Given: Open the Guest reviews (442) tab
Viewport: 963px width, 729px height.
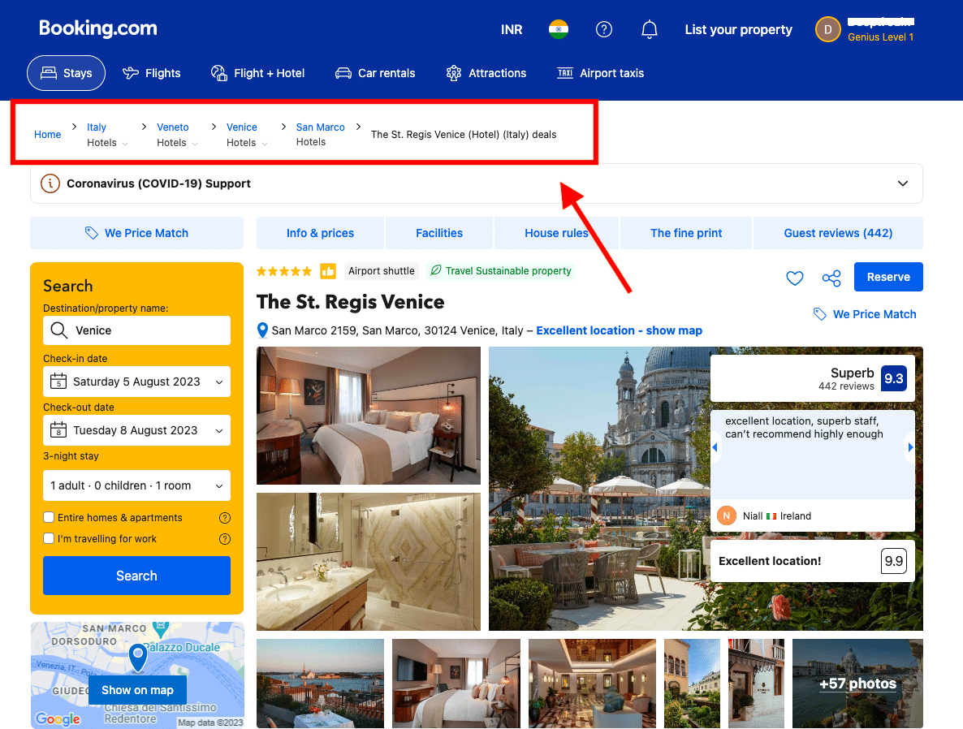Looking at the screenshot, I should (x=837, y=233).
